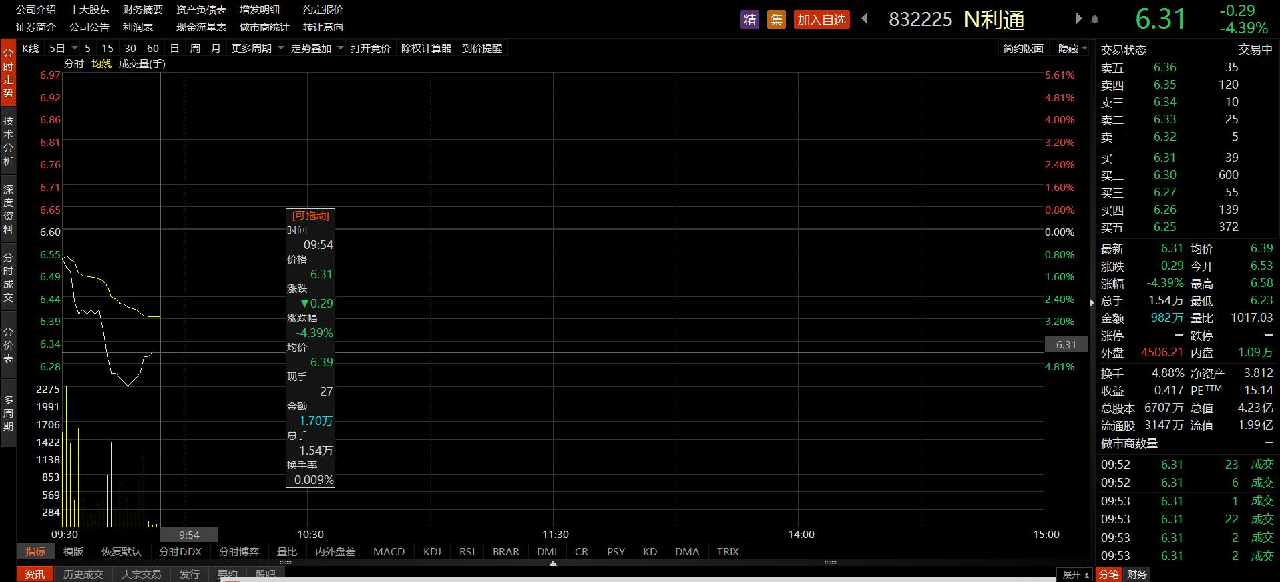Expand the 走势叠加 overlay dropdown
1280x582 pixels.
(340, 48)
